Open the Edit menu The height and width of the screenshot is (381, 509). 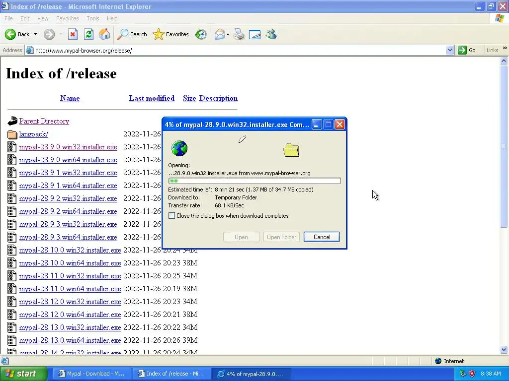click(x=25, y=18)
